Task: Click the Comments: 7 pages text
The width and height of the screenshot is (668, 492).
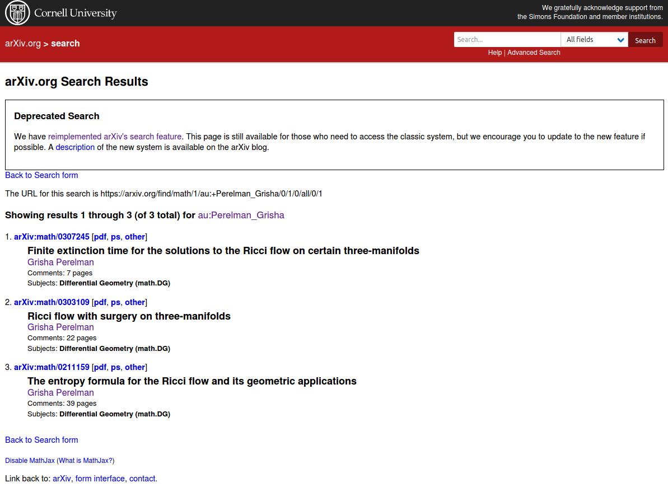Action: coord(60,273)
